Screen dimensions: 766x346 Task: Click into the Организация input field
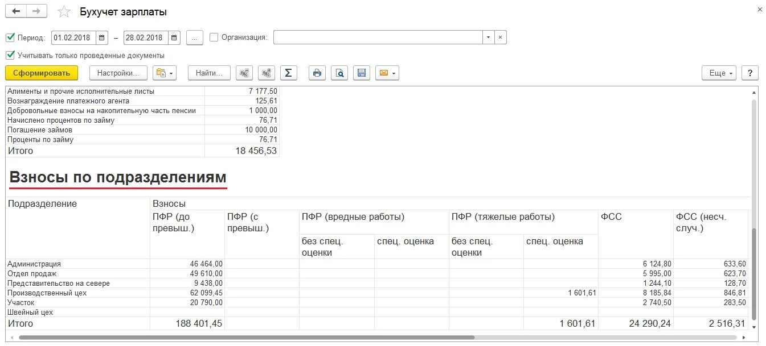pyautogui.click(x=378, y=37)
